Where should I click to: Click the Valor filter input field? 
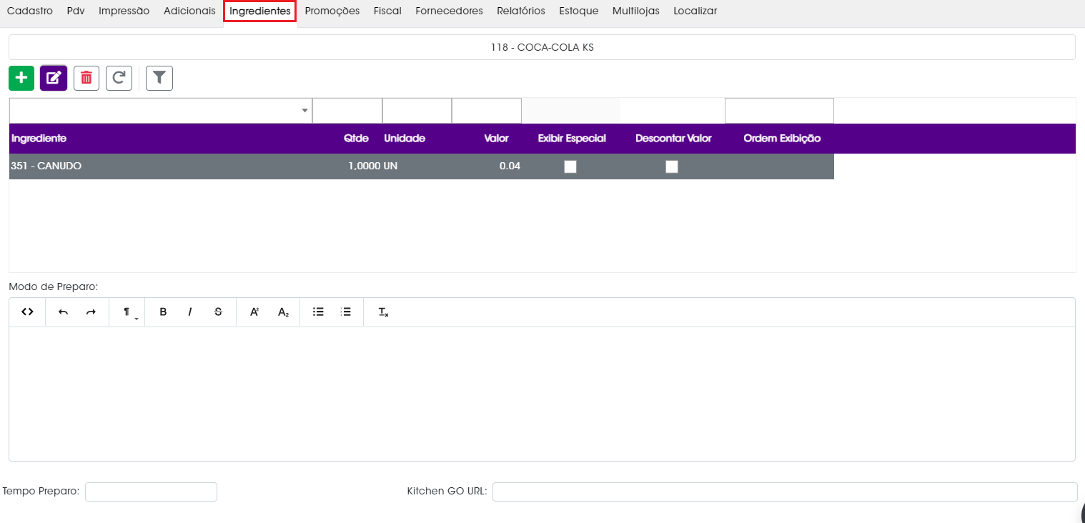point(487,111)
